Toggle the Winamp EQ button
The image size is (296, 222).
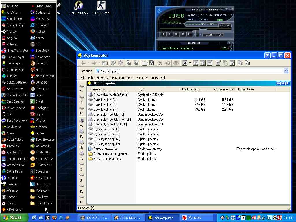[222, 25]
